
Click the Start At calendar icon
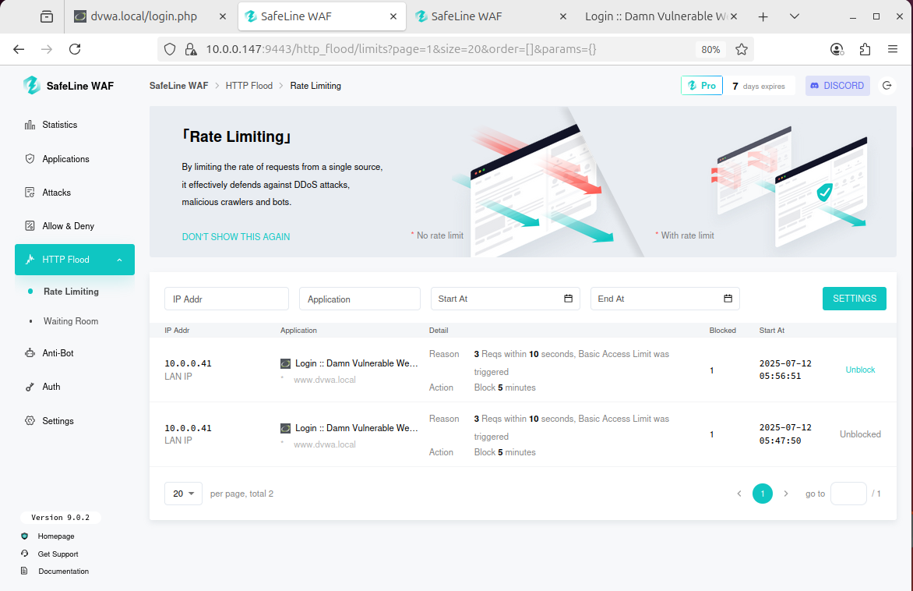pyautogui.click(x=569, y=299)
